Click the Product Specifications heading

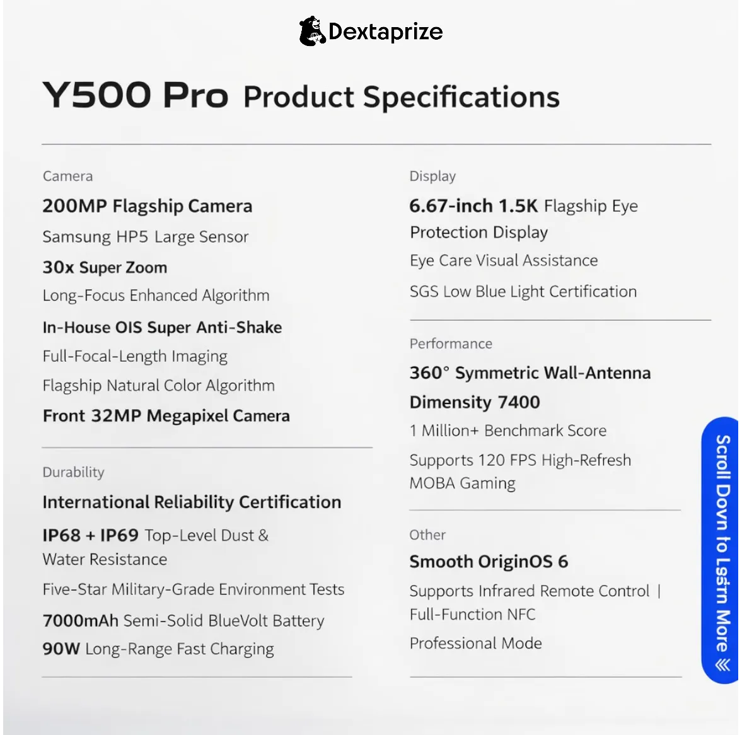[401, 97]
